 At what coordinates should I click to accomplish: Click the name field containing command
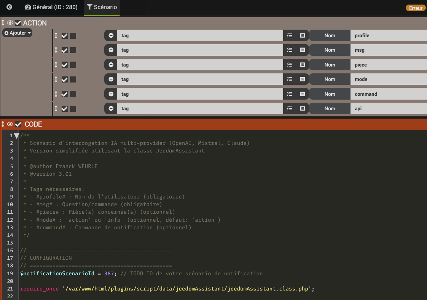(388, 94)
